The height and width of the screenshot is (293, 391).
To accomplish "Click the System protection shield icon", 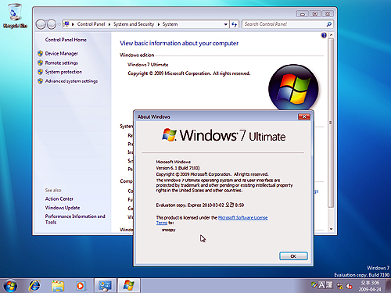I will [40, 72].
